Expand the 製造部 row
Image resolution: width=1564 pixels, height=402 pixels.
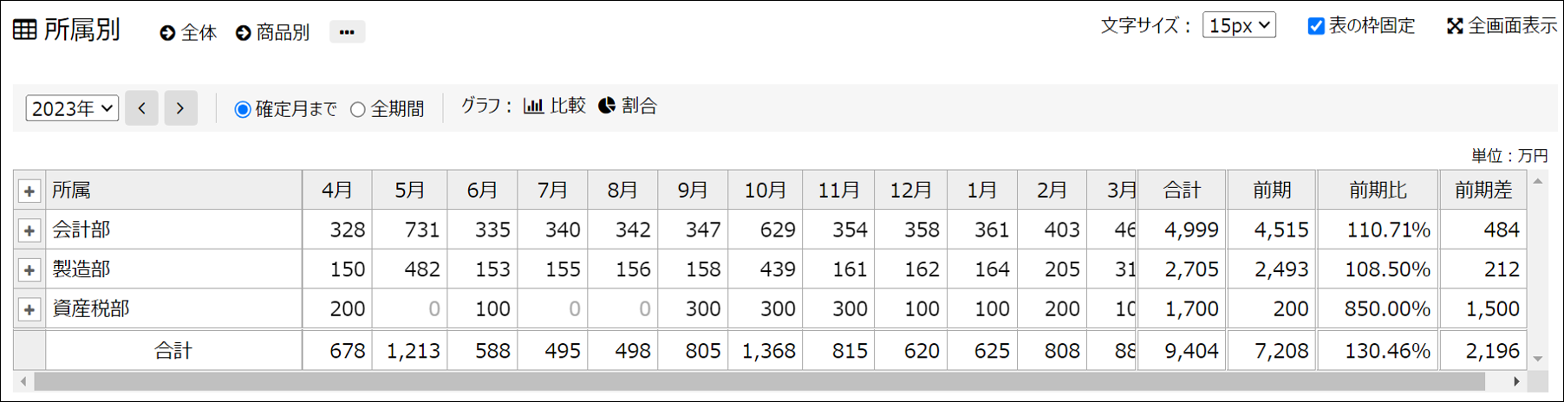[x=29, y=270]
